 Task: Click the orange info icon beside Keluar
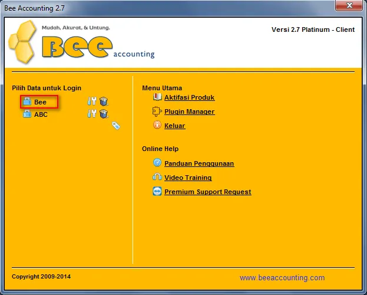coord(157,124)
